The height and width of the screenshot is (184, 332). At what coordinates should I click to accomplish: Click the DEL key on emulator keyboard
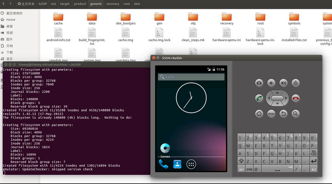coord(313,153)
